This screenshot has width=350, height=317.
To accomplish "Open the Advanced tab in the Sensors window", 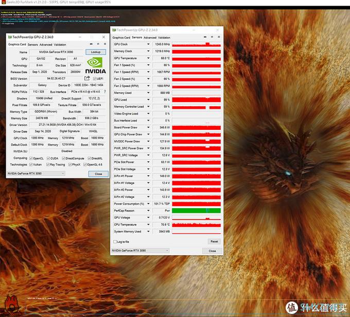I will [x=150, y=38].
